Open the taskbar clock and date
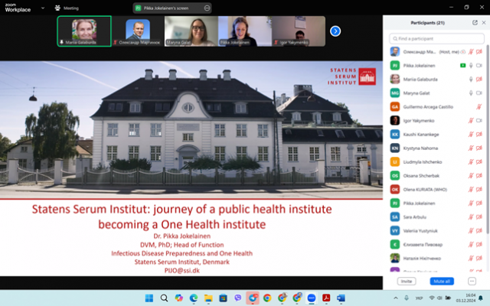This screenshot has width=490, height=306. 465,298
